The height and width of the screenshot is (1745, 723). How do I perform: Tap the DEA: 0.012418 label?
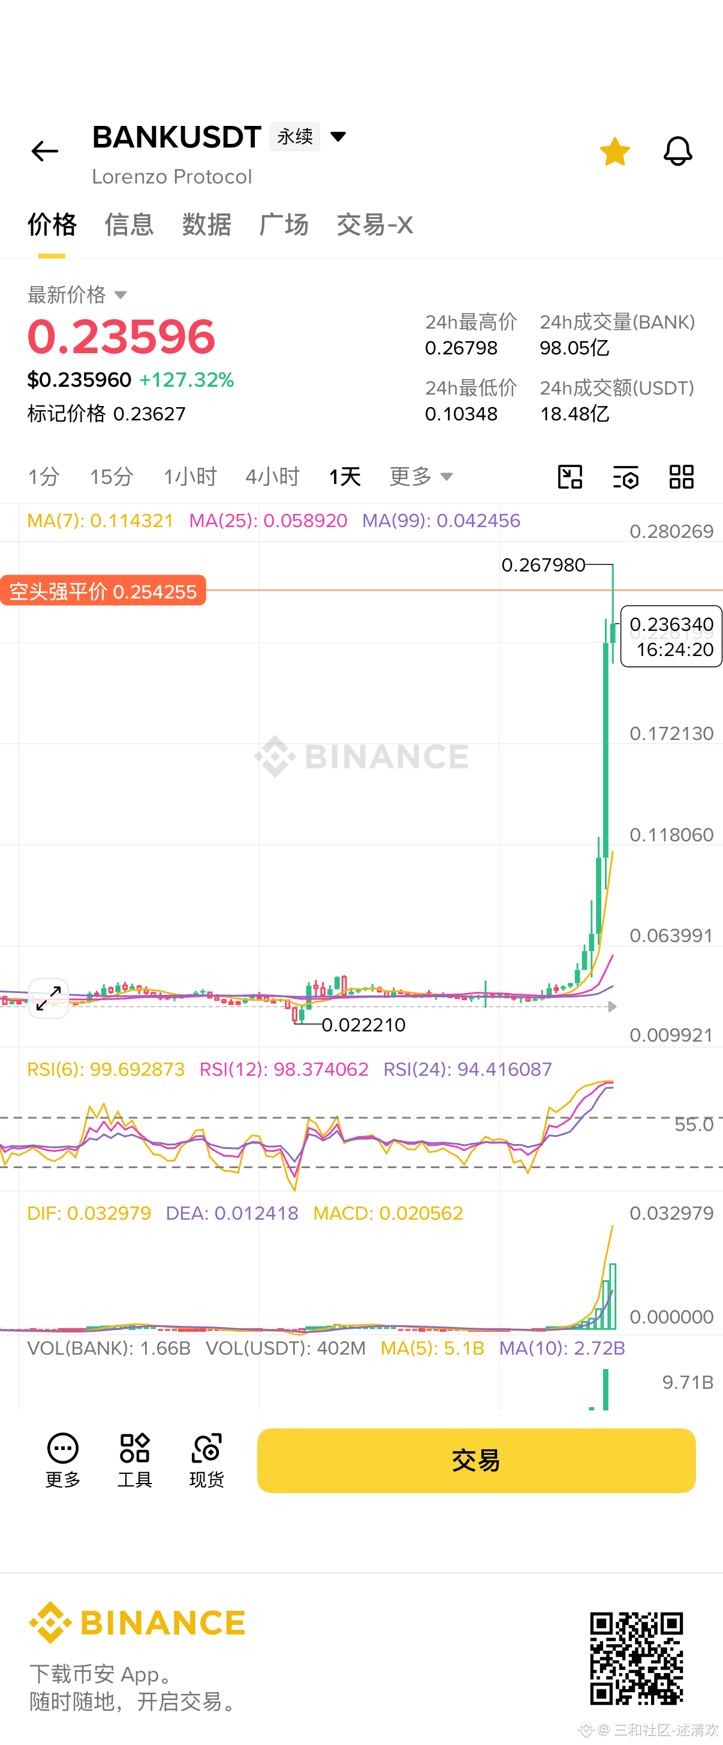coord(232,1213)
